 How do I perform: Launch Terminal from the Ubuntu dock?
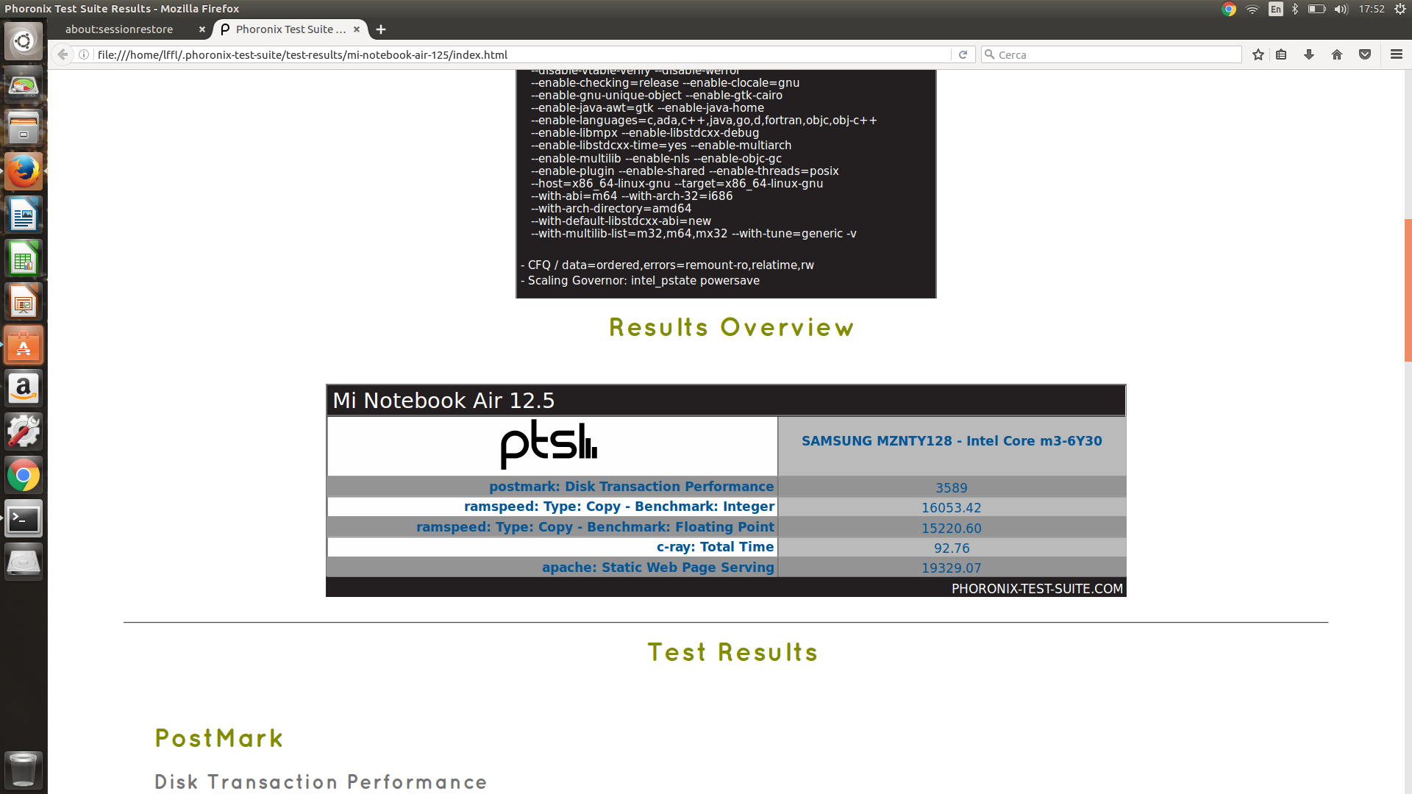24,519
